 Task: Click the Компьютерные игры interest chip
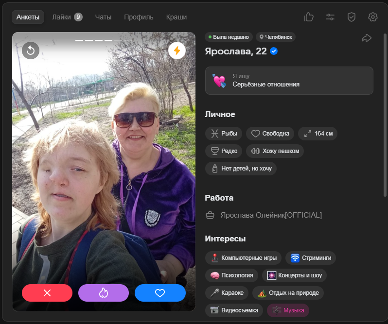coord(243,258)
